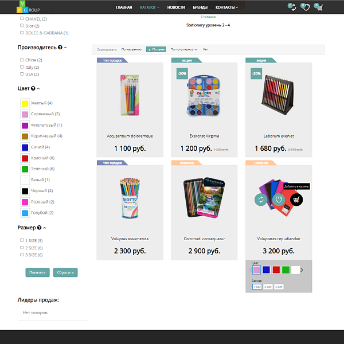Click the Сбросить reset button

65,272
